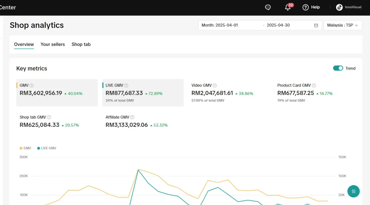Click the info icon beside Shop tab GMV
The image size is (370, 205).
tap(49, 117)
